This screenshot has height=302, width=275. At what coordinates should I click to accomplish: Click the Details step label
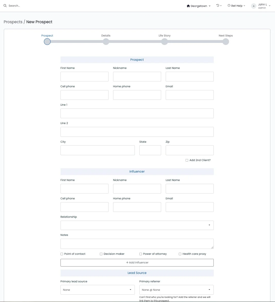(x=106, y=36)
